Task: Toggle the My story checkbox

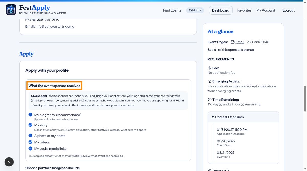Action: (30, 125)
